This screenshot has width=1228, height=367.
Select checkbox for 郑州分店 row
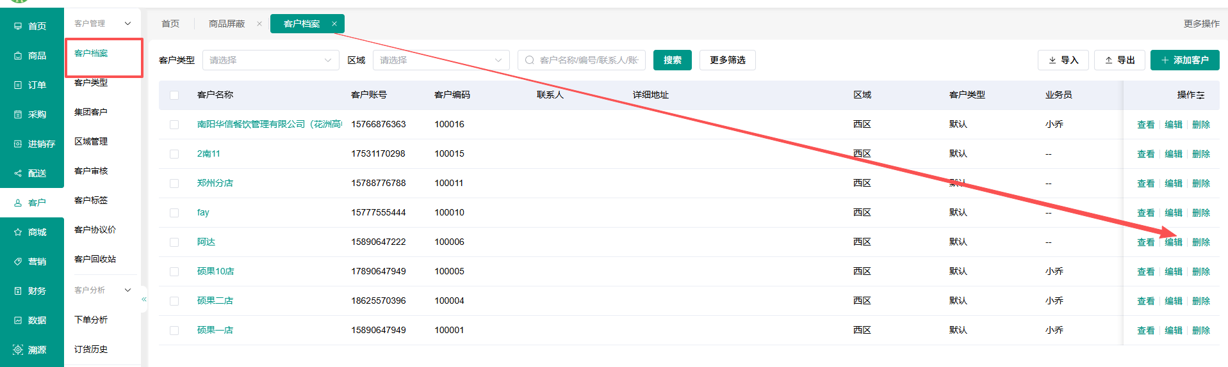(x=174, y=183)
